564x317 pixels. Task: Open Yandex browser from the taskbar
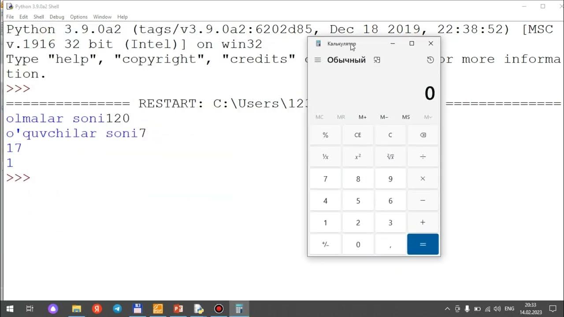97,309
